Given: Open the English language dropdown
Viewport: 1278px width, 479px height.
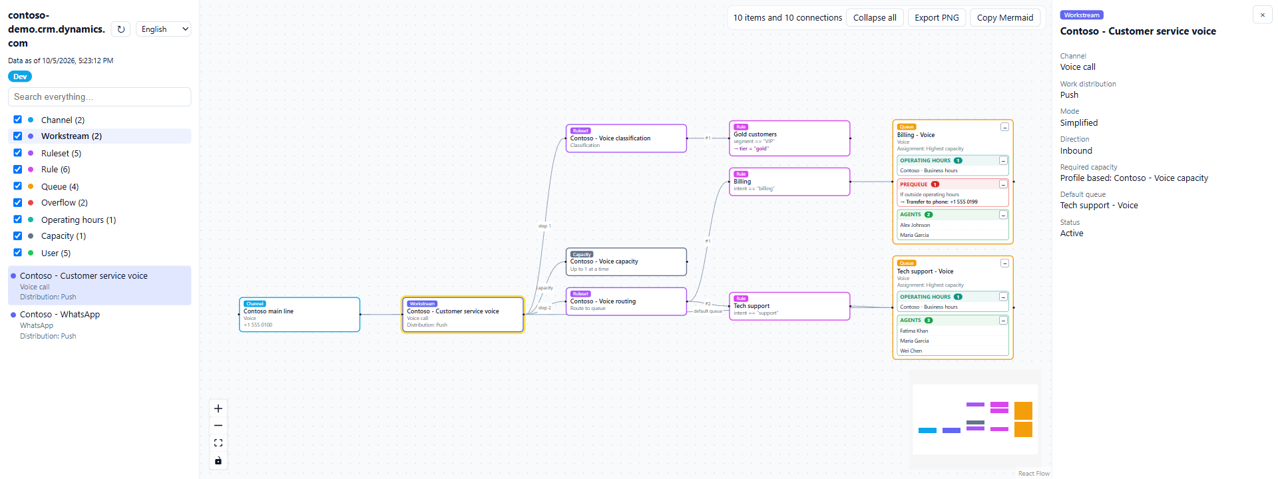Looking at the screenshot, I should (x=164, y=29).
